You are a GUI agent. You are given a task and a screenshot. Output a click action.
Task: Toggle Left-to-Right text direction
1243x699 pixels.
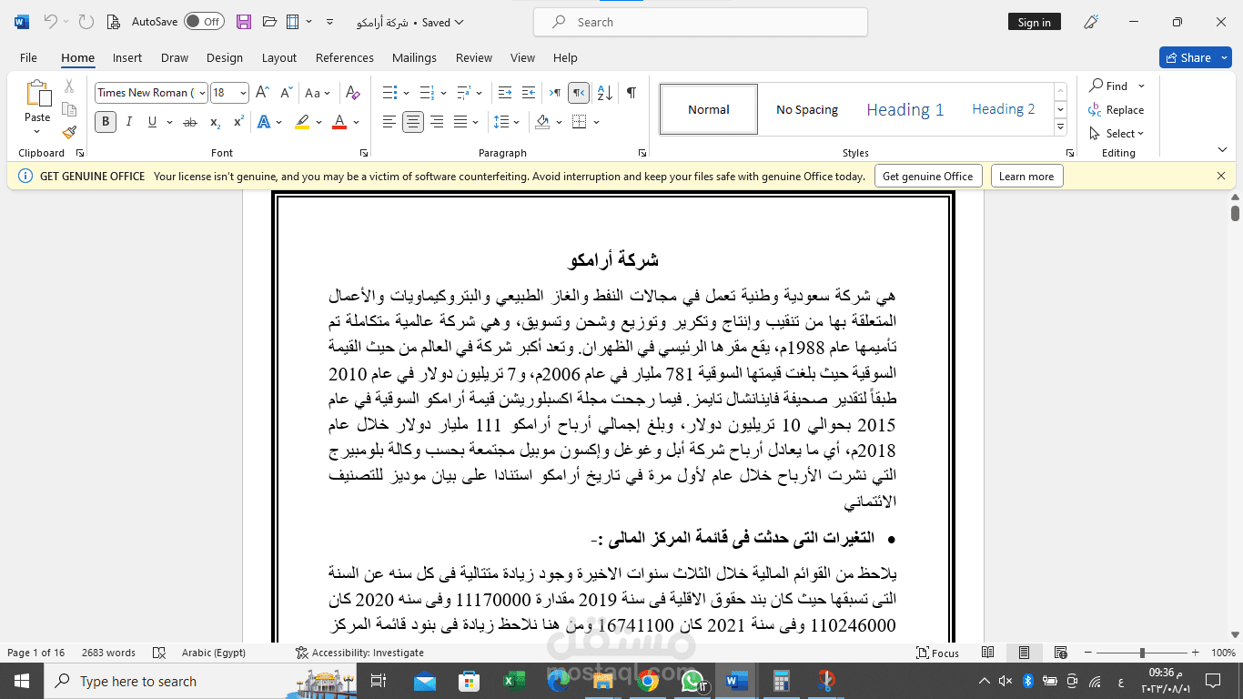[x=554, y=93]
